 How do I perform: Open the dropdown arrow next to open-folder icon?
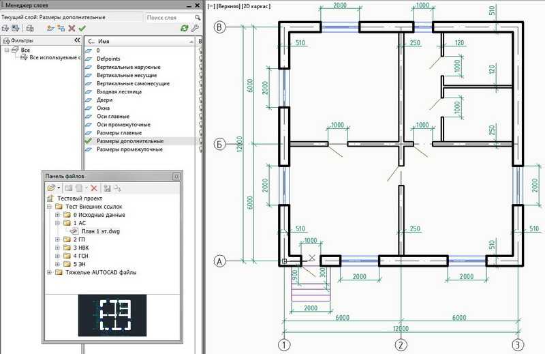tap(59, 188)
